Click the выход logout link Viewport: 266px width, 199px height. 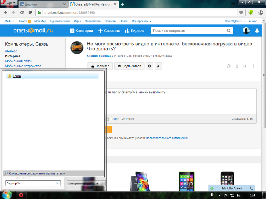click(x=253, y=21)
